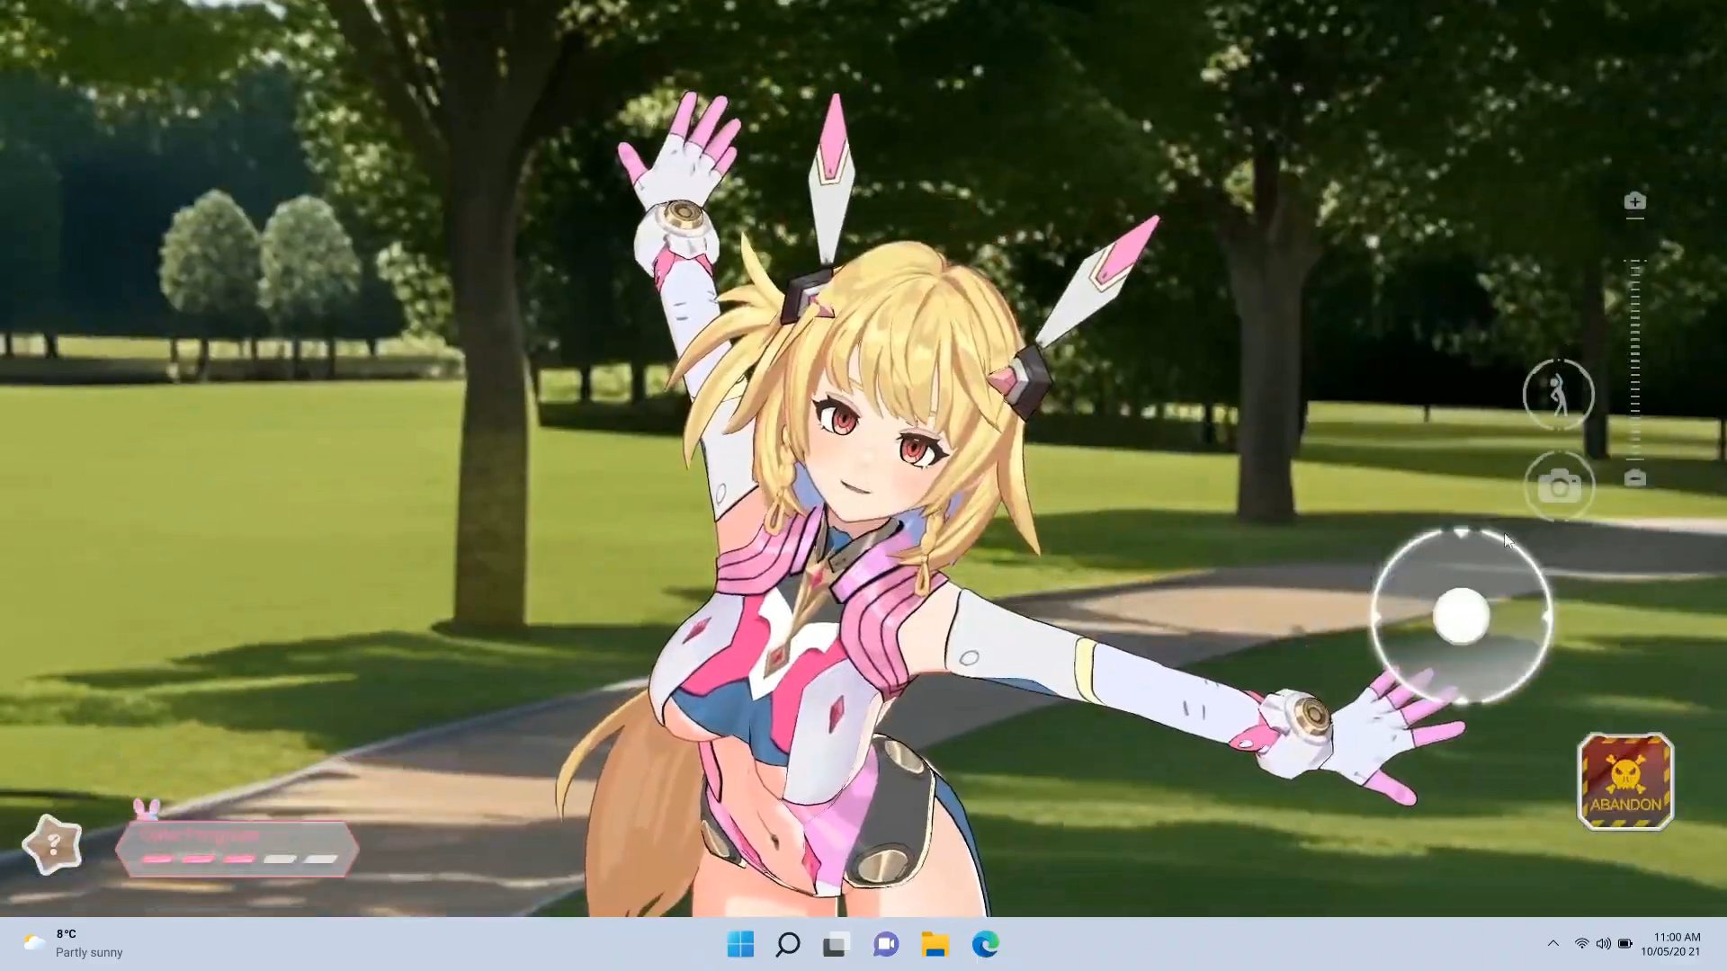Screen dimensions: 1727x971
Task: Take a photo with the camera icon
Action: click(1559, 486)
